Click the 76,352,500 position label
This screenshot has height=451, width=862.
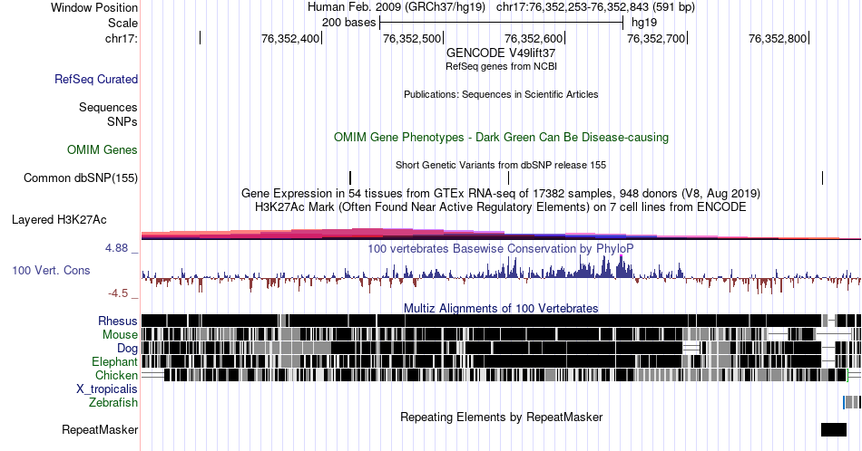pos(412,38)
